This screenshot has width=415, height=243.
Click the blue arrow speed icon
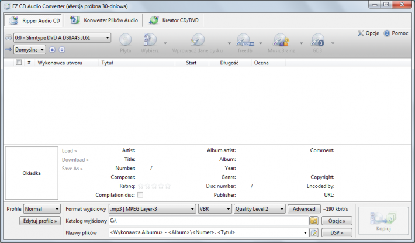click(x=8, y=50)
